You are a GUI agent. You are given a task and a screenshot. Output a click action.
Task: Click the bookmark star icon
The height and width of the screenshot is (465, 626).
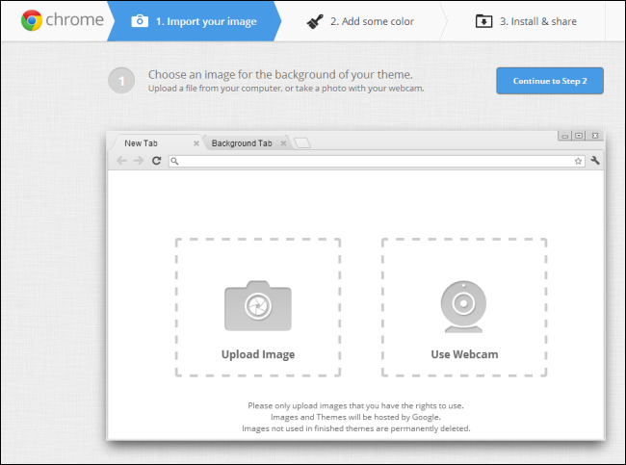[x=578, y=161]
